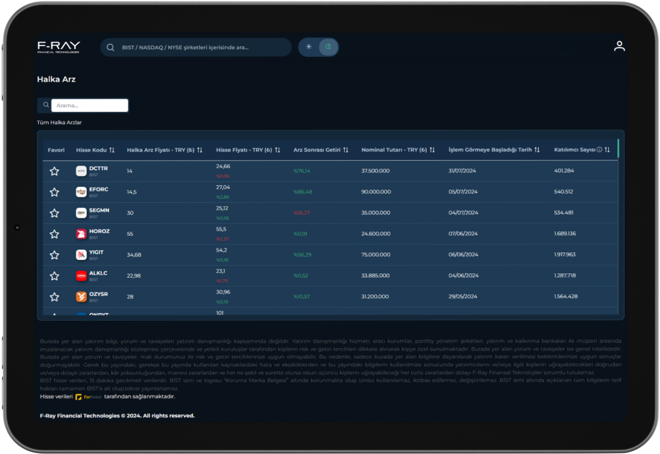Viewport: 660px width, 454px height.
Task: Mark YIGIT as favorite
Action: click(54, 255)
